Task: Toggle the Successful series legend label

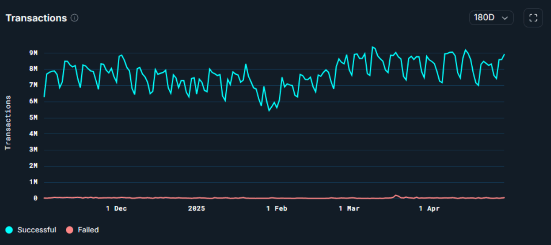Action: tap(36, 230)
